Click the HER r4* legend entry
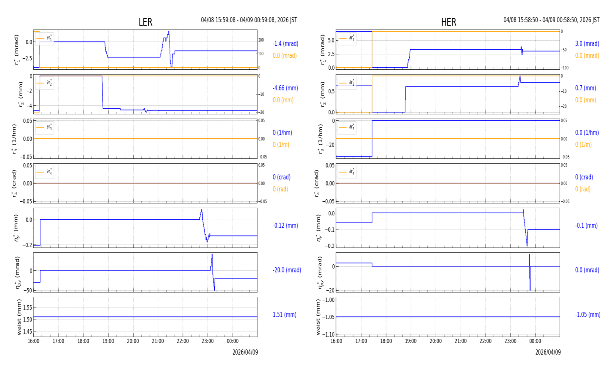 (x=347, y=172)
